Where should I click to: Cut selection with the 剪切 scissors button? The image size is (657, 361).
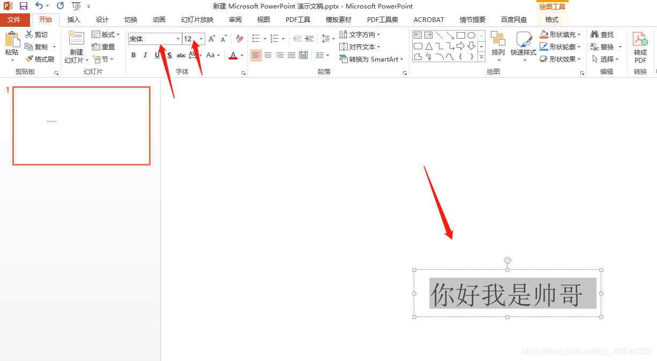(36, 34)
